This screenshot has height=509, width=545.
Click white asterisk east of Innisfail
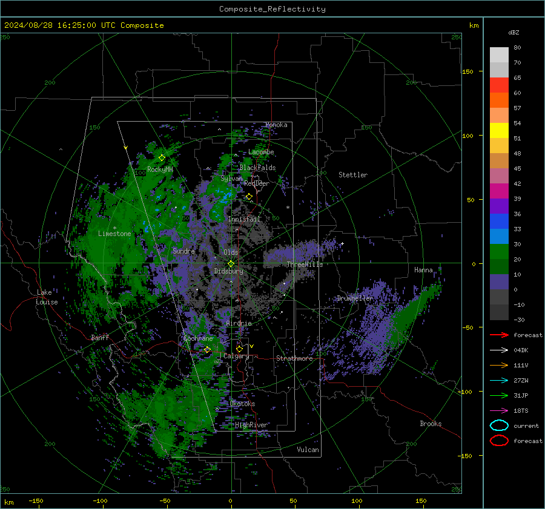pos(288,208)
